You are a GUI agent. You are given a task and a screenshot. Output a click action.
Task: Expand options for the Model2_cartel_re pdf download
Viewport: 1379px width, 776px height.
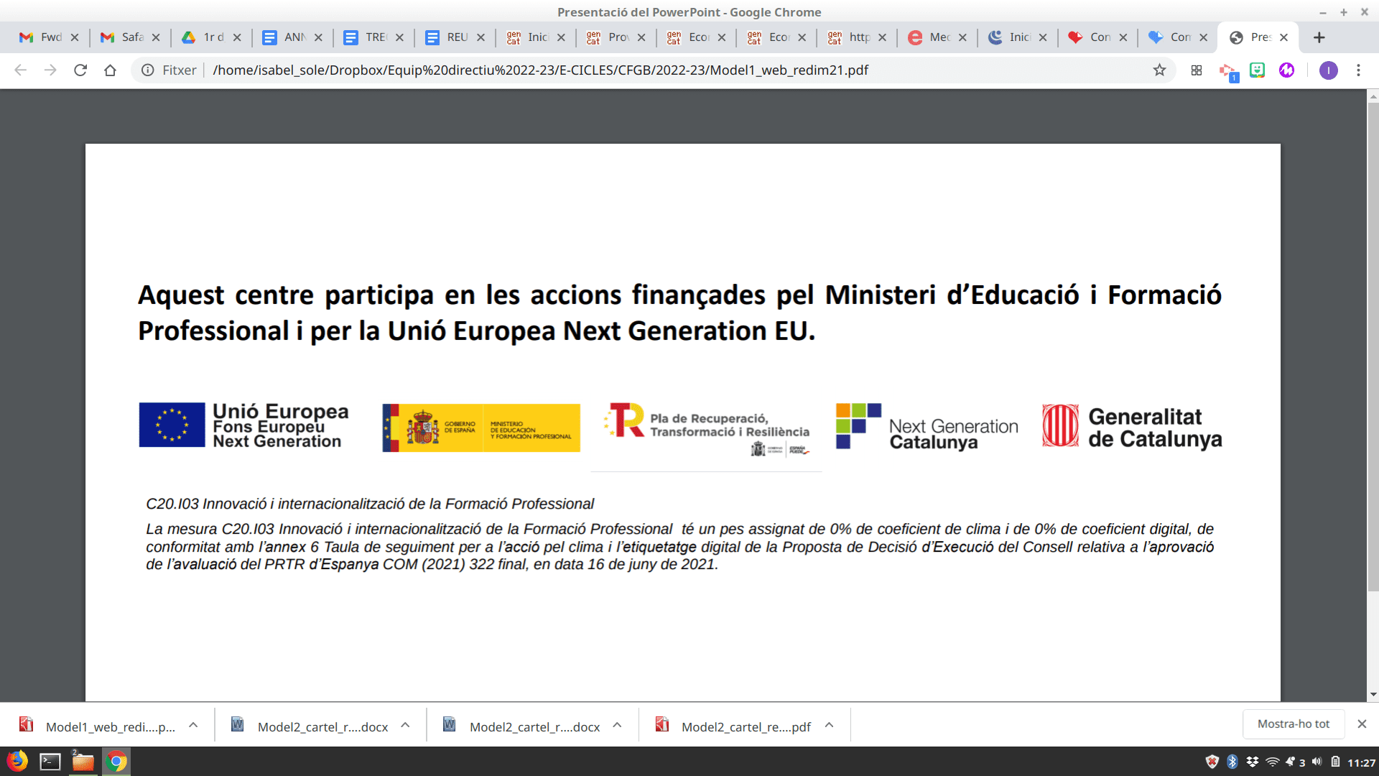tap(829, 726)
